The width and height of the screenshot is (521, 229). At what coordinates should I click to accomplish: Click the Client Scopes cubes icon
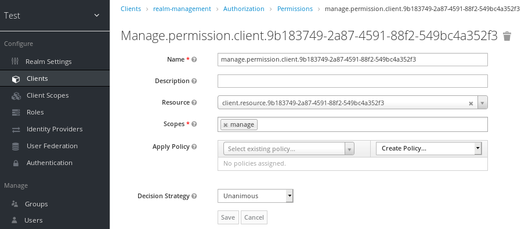[16, 96]
